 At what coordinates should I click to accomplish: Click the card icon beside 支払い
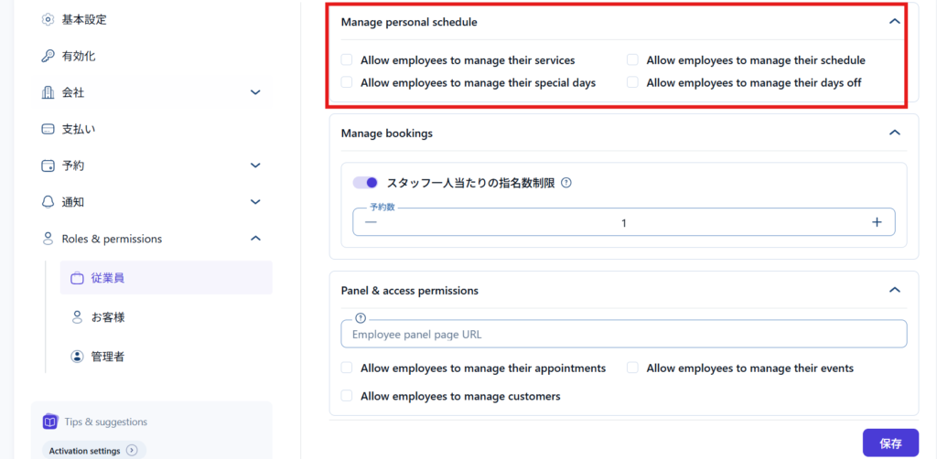(x=48, y=129)
